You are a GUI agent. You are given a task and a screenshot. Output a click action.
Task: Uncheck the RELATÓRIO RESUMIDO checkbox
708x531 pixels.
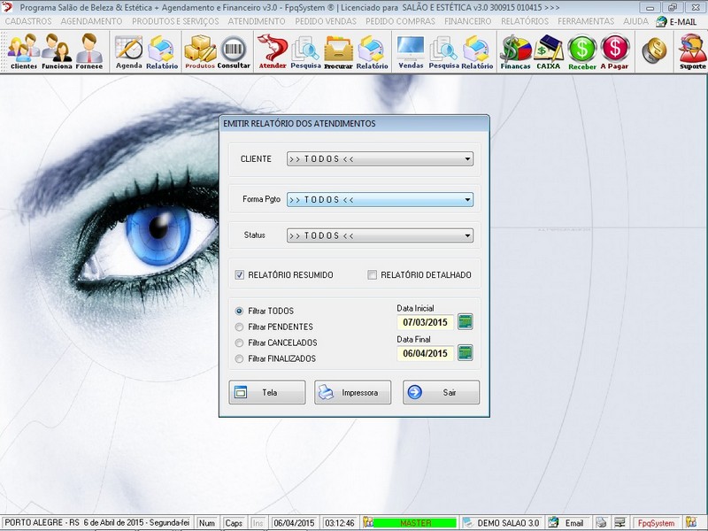pyautogui.click(x=240, y=275)
